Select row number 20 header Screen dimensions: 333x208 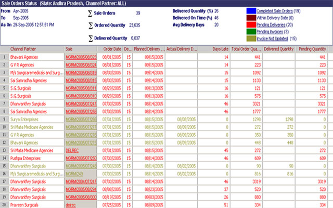(4, 205)
